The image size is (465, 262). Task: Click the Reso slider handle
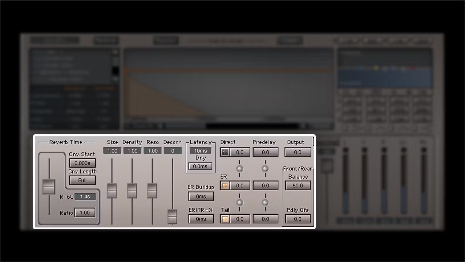pos(152,191)
